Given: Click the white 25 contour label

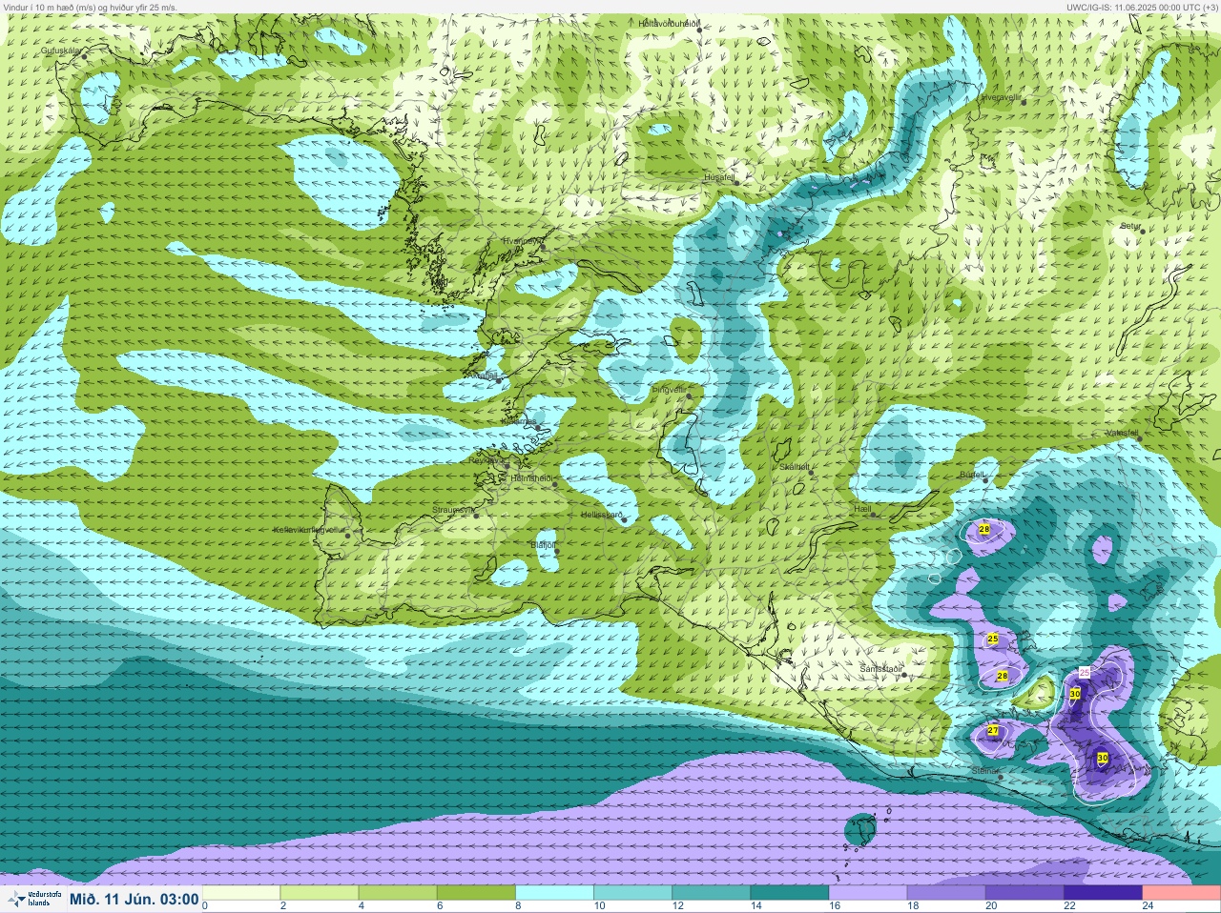Looking at the screenshot, I should click(x=1085, y=673).
